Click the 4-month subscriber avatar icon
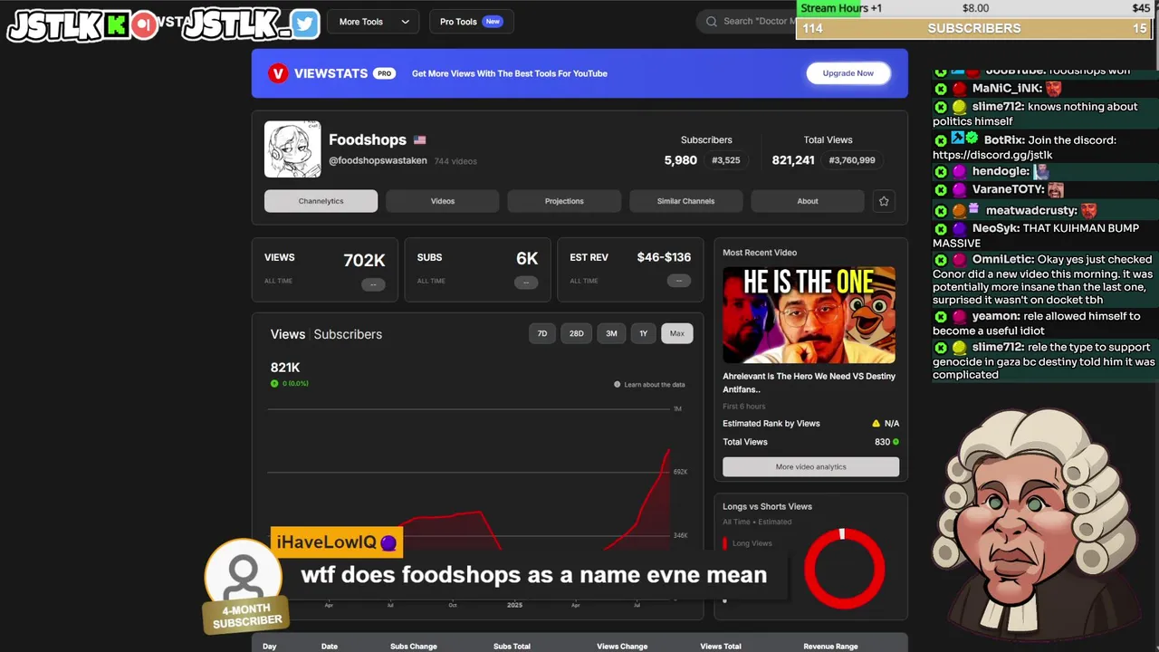 pyautogui.click(x=243, y=574)
